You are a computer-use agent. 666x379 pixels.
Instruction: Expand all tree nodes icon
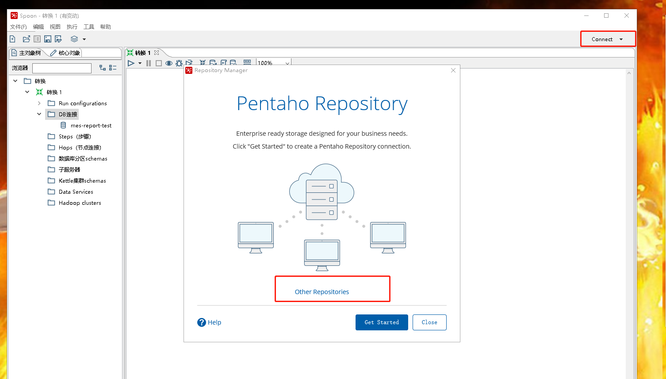pos(103,68)
